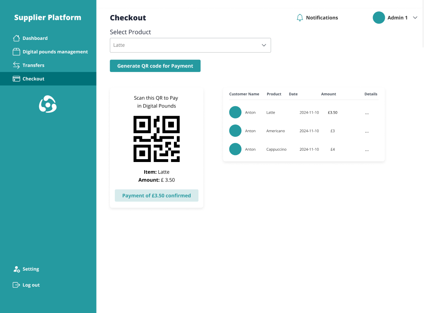Viewport: 424px width, 313px height.
Task: Click the Notifications bell icon
Action: pyautogui.click(x=300, y=18)
